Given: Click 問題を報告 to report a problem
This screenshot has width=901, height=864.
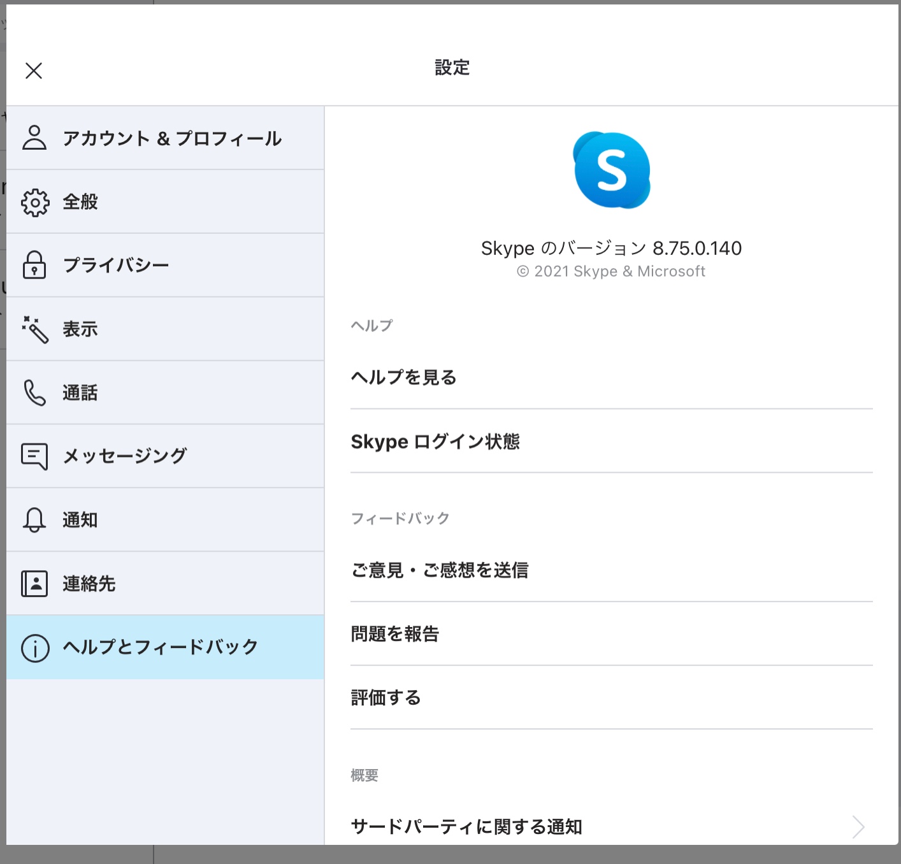Looking at the screenshot, I should [x=612, y=634].
